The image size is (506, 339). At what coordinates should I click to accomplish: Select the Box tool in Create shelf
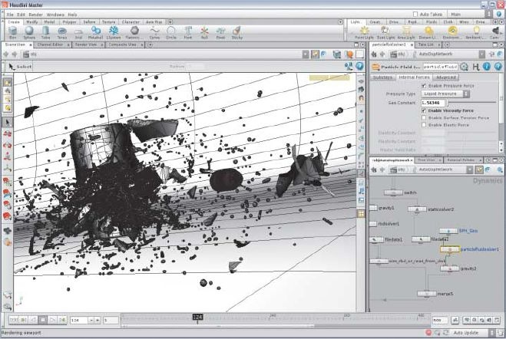pyautogui.click(x=13, y=31)
